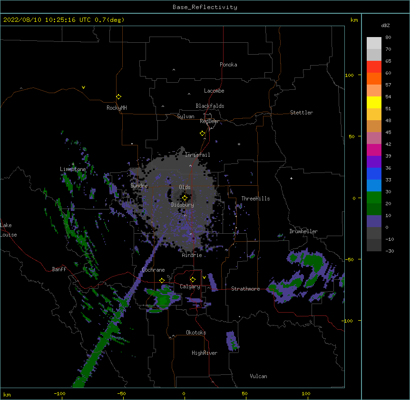Pick the purple 39 dBZ legend swatch
The image size is (410, 400).
374,162
